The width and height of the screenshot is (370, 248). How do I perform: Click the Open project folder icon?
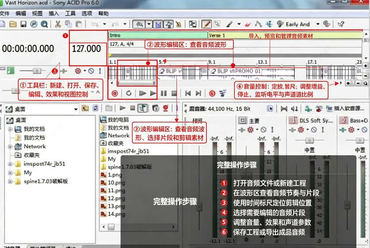coord(13,24)
